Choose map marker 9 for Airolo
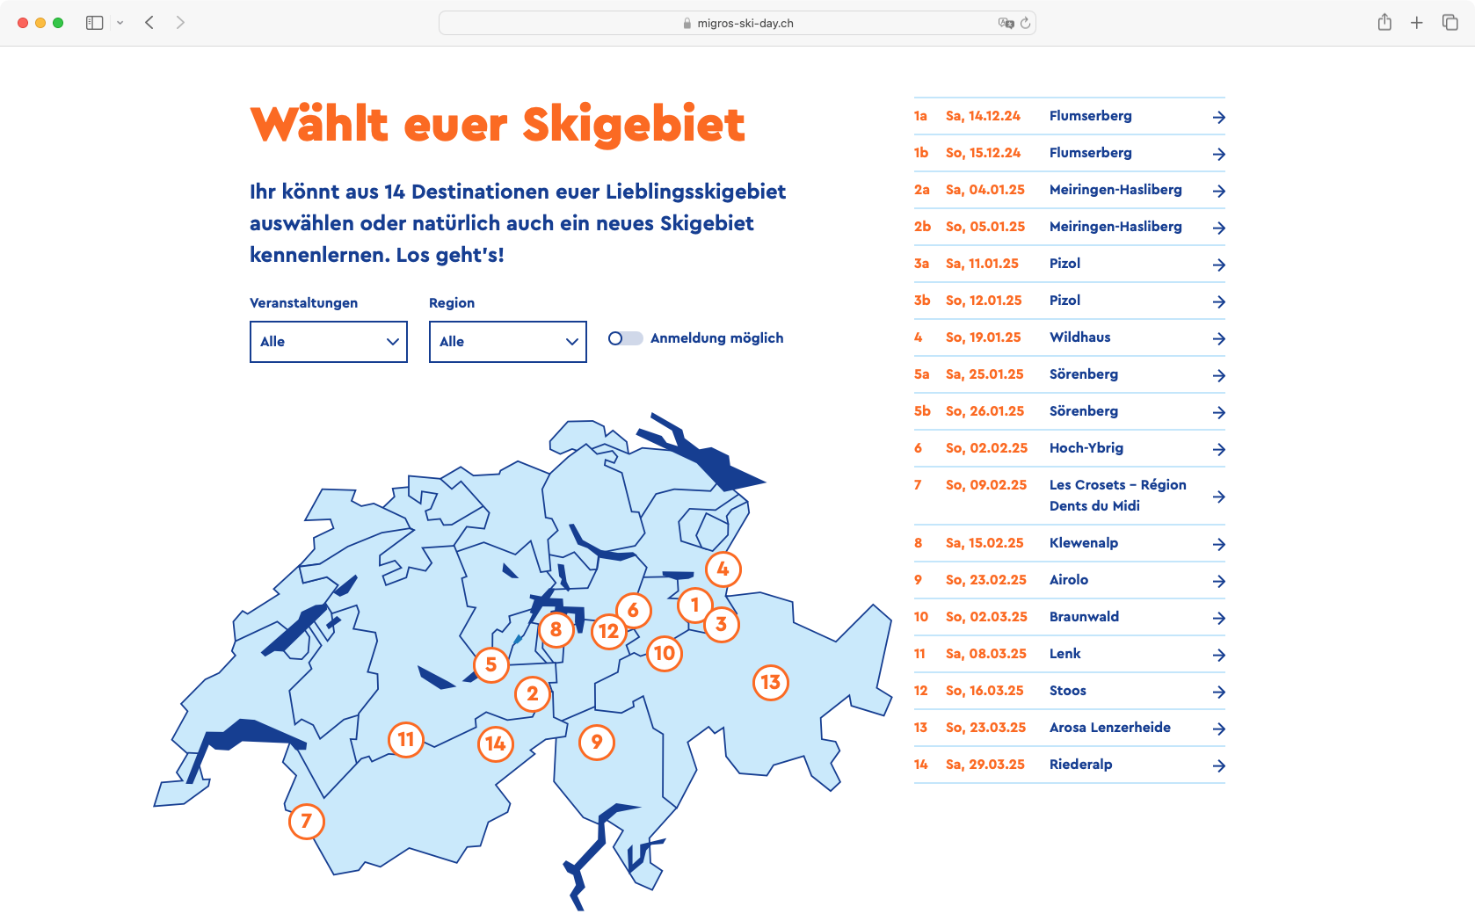The width and height of the screenshot is (1475, 921). coord(597,743)
